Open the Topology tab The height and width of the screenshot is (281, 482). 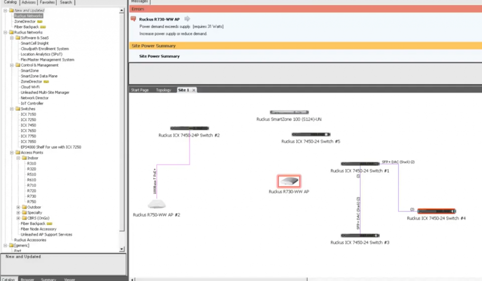pos(163,90)
